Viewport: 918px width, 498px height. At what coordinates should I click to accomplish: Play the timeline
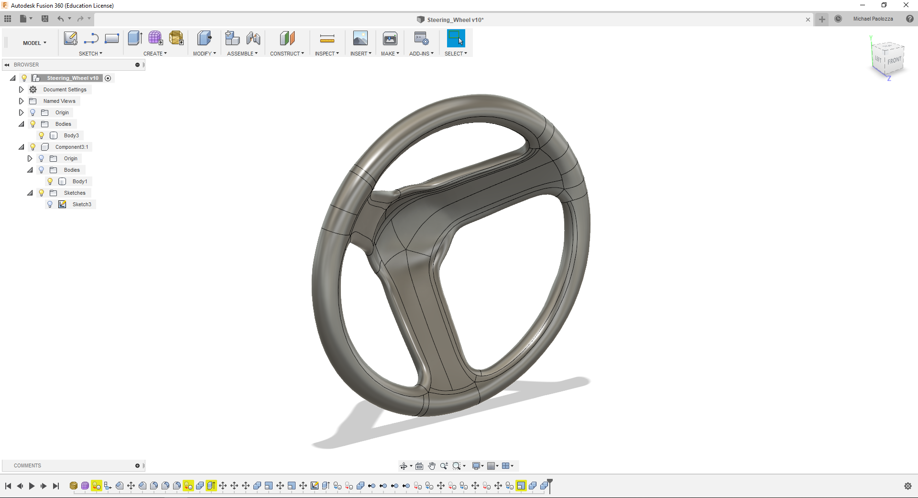coord(32,486)
